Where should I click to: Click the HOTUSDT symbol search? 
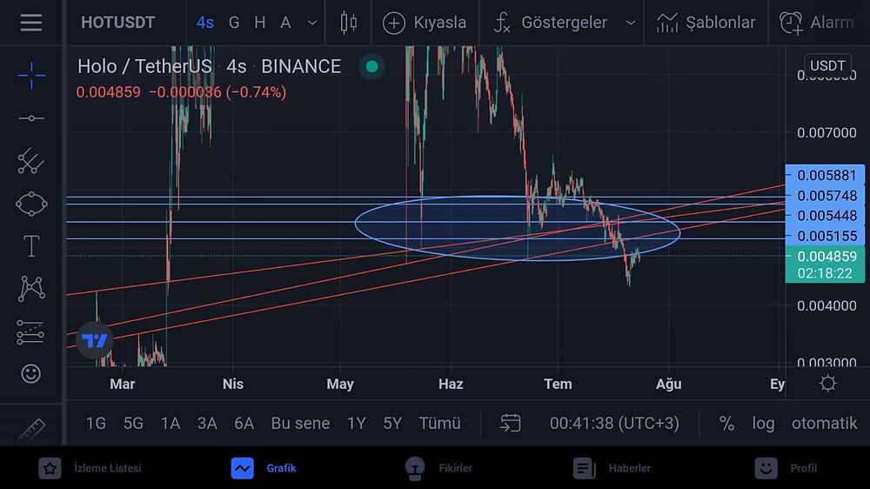[117, 23]
